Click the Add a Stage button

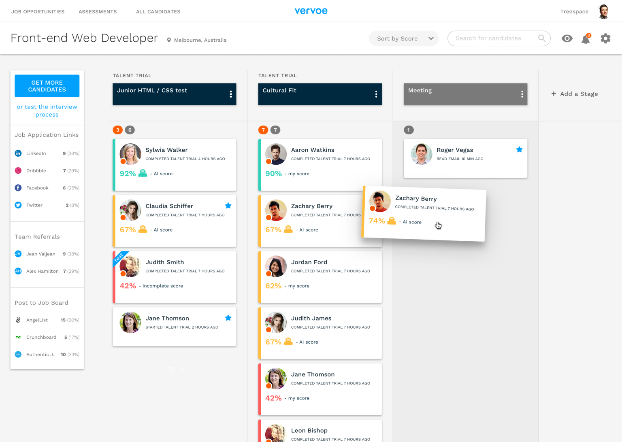coord(574,93)
